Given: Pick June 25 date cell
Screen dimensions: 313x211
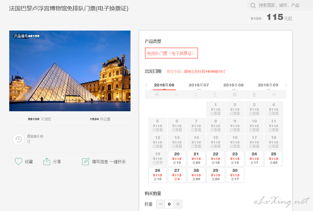Looking at the screenshot, I should click(x=274, y=159).
